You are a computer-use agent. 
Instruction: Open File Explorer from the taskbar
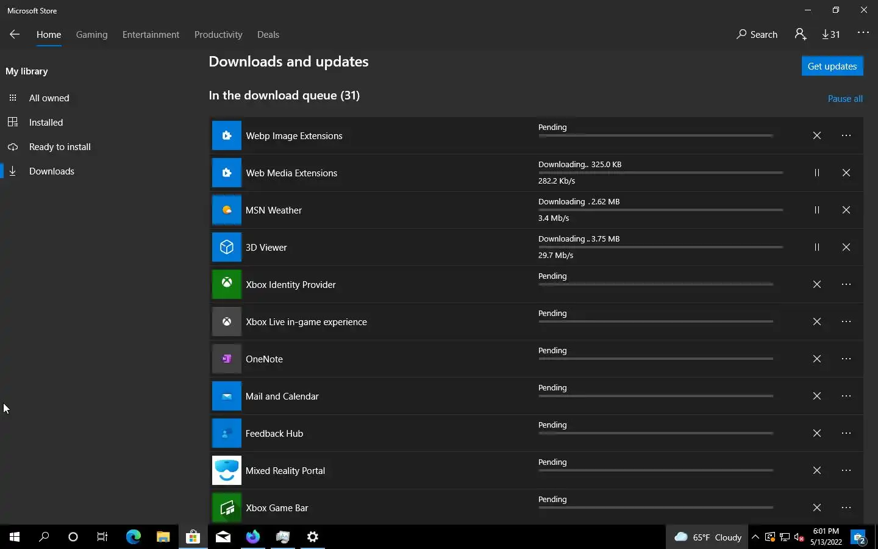point(163,537)
